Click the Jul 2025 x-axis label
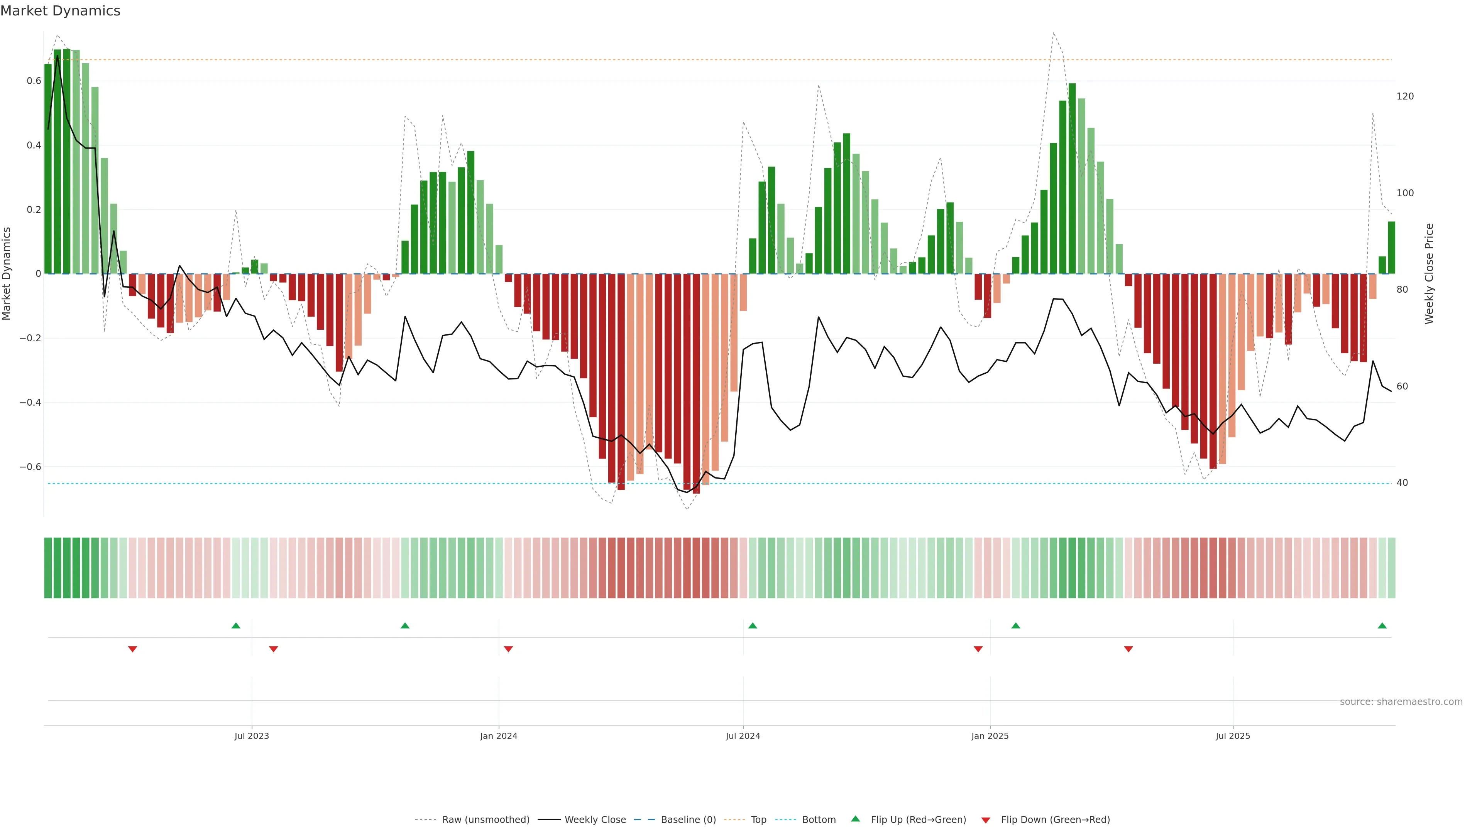The image size is (1482, 833). click(1233, 736)
